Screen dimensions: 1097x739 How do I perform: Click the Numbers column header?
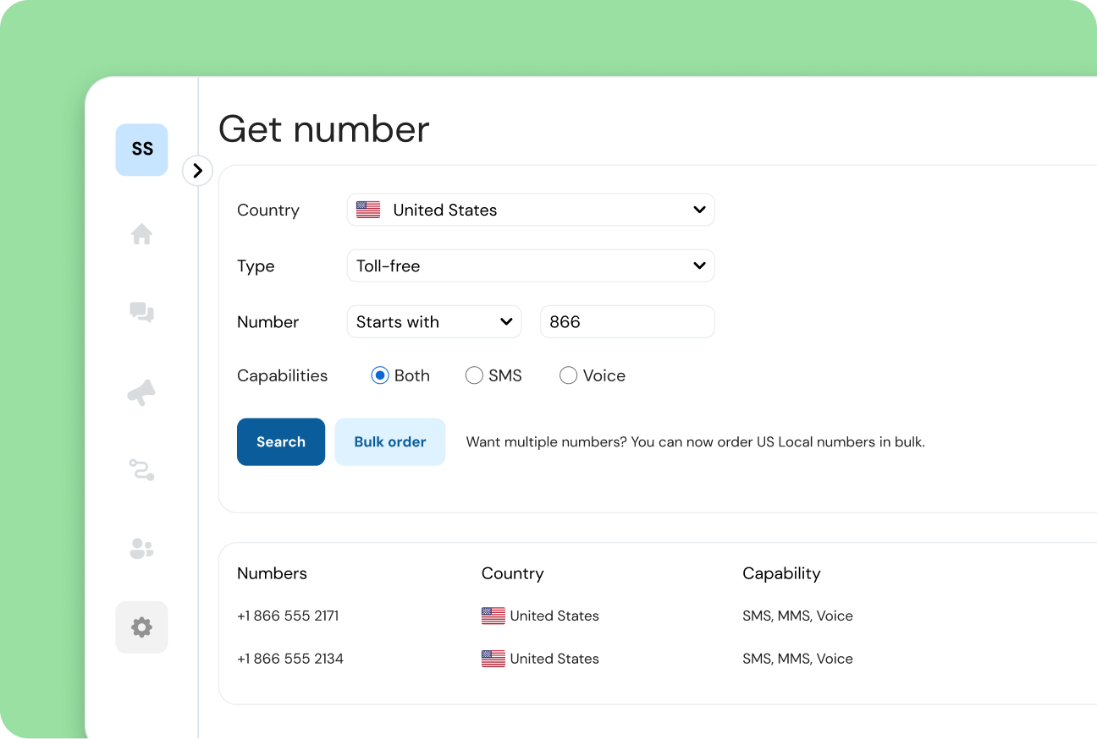[272, 573]
